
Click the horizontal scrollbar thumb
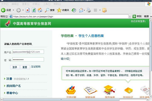61,99
